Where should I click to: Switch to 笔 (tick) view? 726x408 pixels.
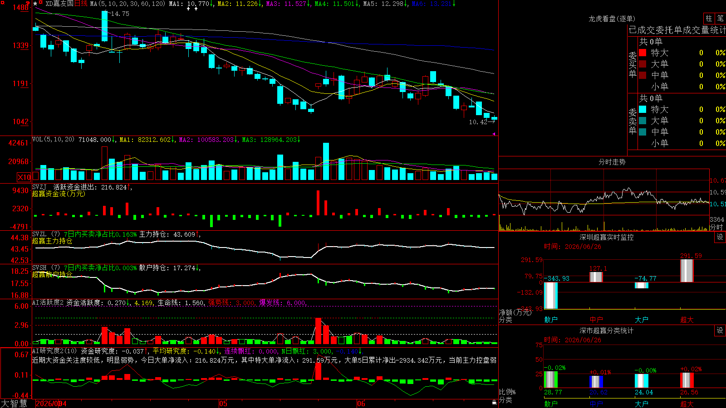[720, 18]
